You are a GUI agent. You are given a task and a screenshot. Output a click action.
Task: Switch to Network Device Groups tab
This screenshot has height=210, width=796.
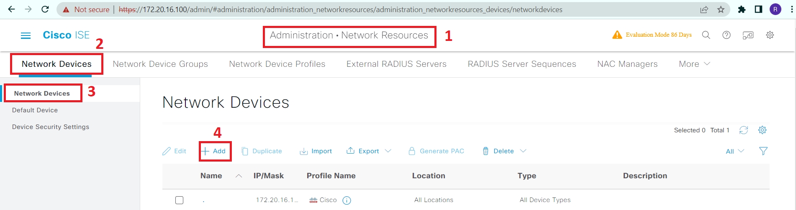click(160, 64)
